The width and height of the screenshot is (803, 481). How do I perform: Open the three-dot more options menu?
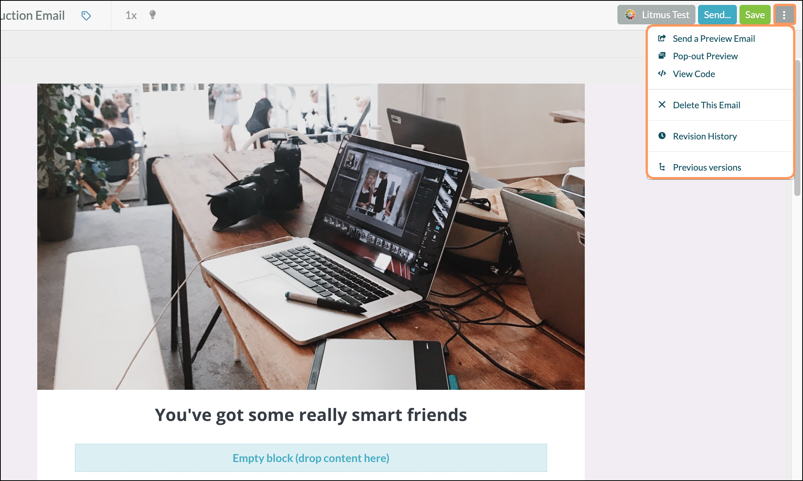click(784, 15)
